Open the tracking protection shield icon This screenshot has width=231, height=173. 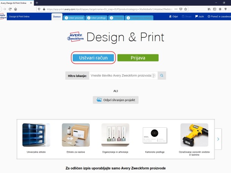[39, 9]
